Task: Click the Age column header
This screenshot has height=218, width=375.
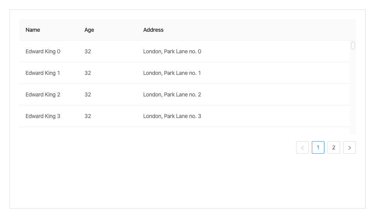Action: pos(89,30)
